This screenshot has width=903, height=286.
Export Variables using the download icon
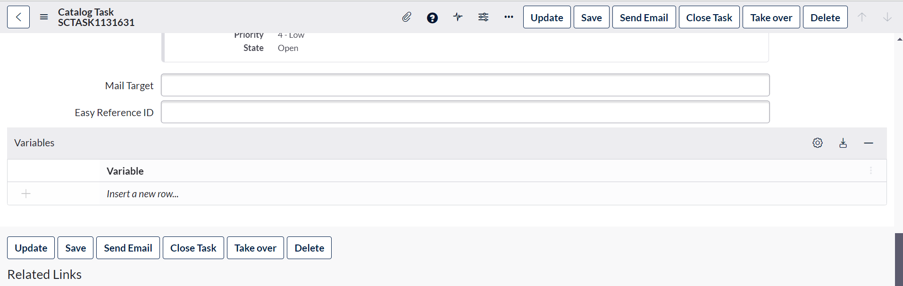pos(843,143)
